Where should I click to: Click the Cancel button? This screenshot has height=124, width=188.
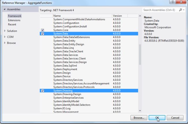point(175,118)
